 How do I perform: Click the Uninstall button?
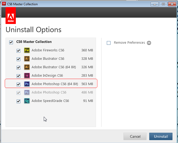[161, 136]
